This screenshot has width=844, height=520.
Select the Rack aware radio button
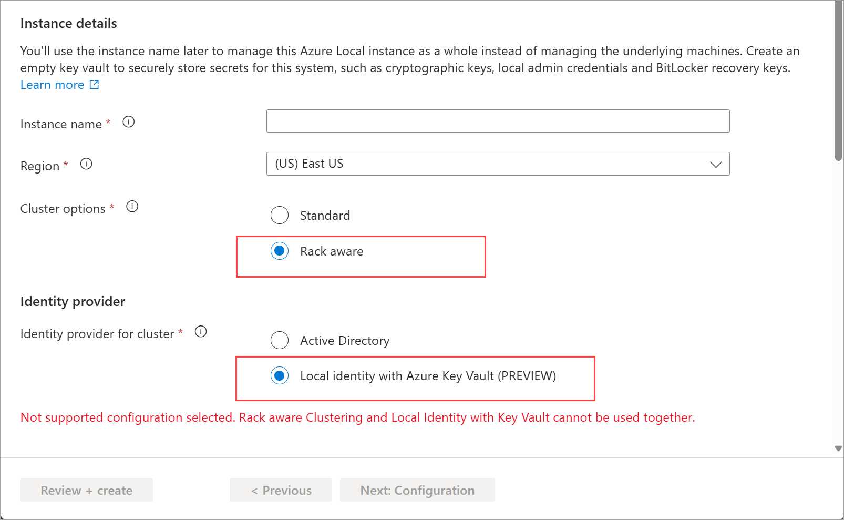coord(280,251)
